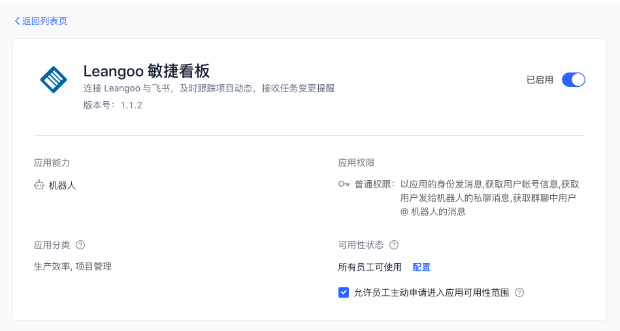
Task: Uncheck 允许员工主动申请进入应用可用性范围 checkbox
Action: click(344, 292)
